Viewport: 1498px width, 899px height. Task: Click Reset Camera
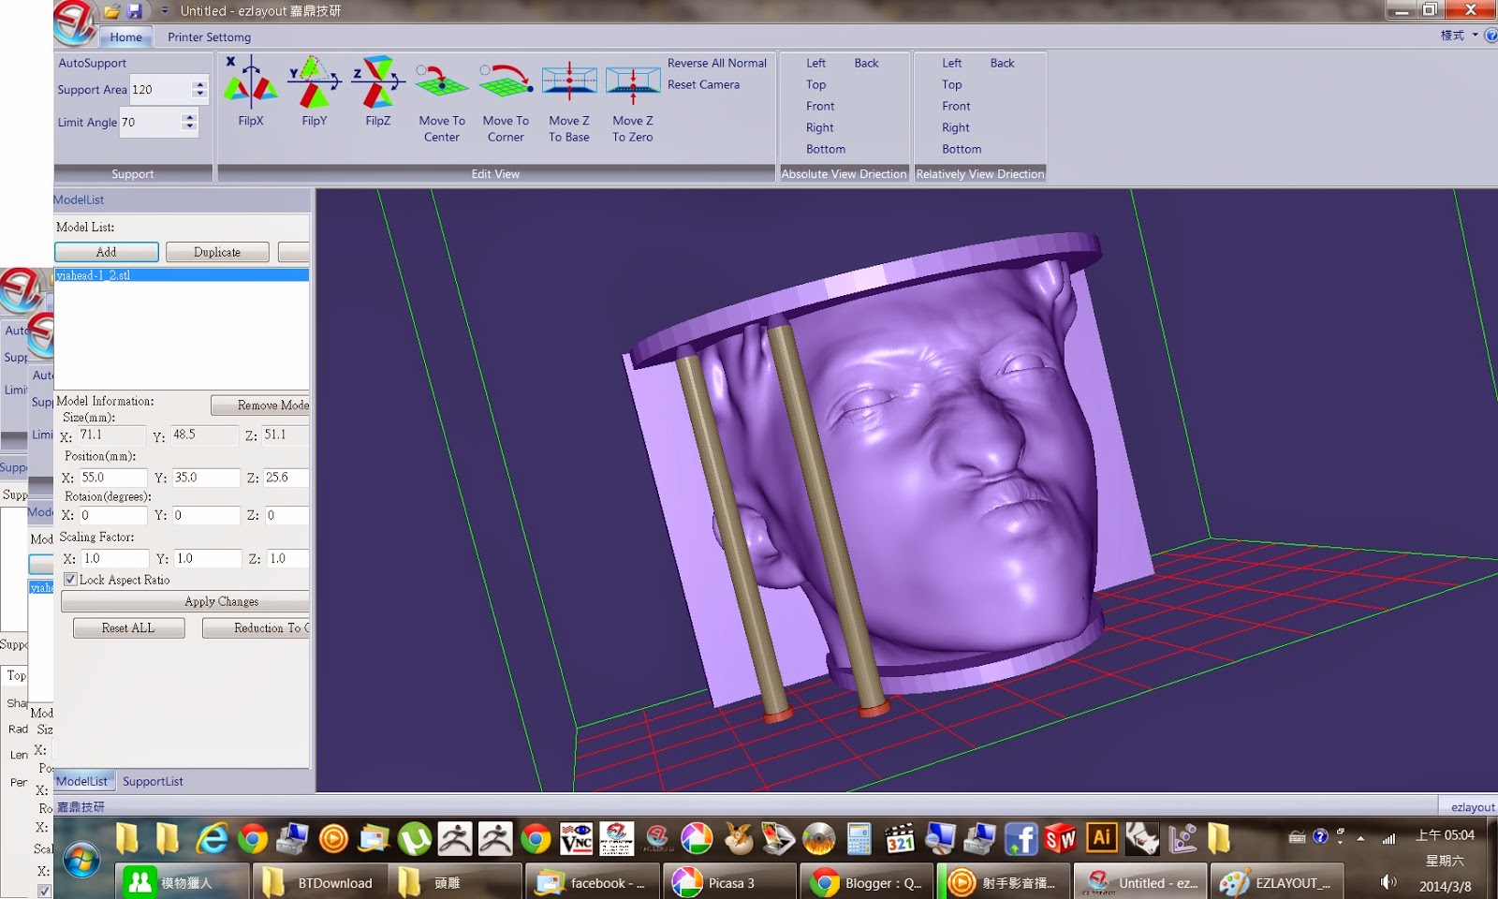pyautogui.click(x=704, y=84)
